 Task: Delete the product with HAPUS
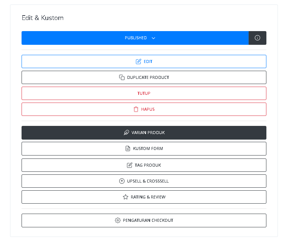(144, 109)
